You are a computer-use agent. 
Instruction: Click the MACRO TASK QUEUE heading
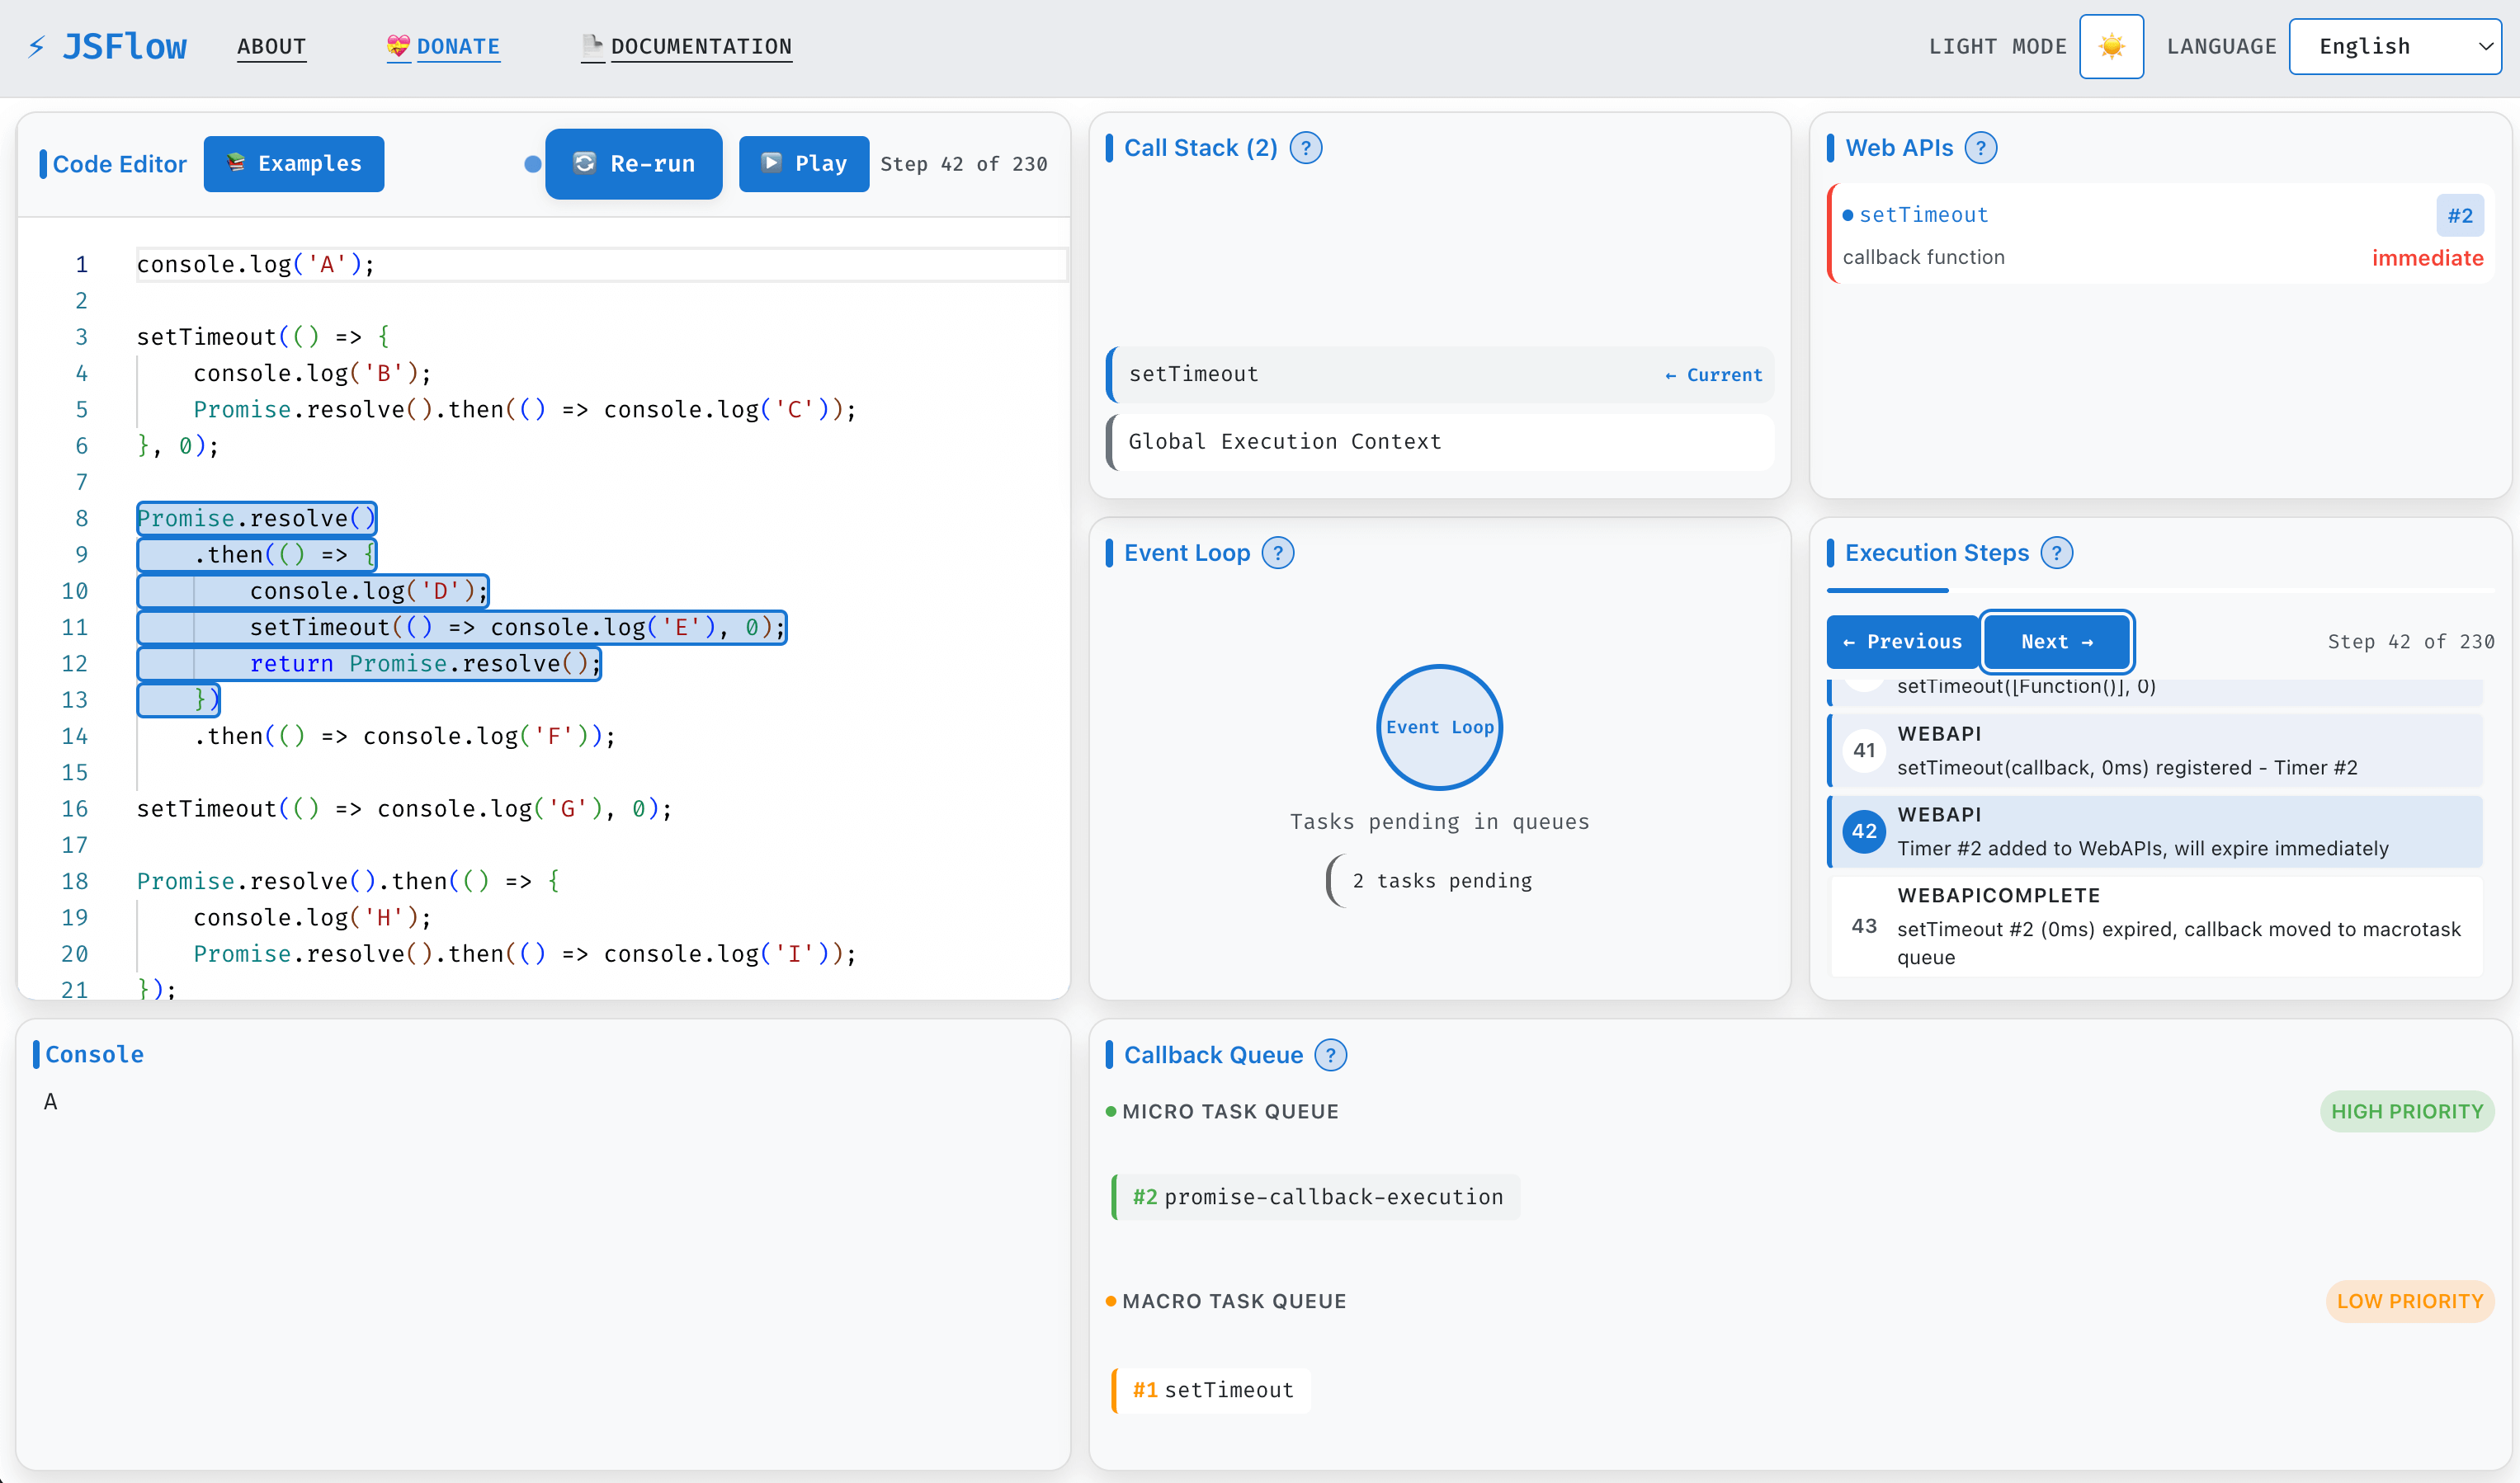(x=1234, y=1301)
